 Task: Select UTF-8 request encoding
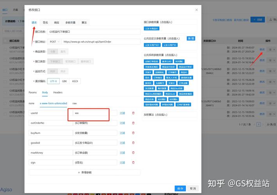(x=53, y=81)
